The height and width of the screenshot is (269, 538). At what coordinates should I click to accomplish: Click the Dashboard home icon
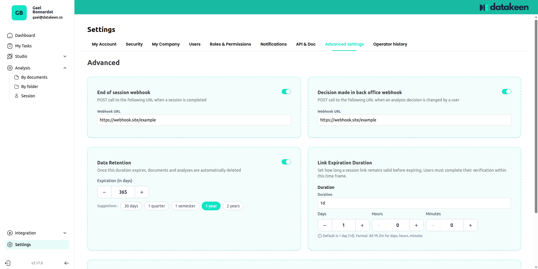[10, 35]
